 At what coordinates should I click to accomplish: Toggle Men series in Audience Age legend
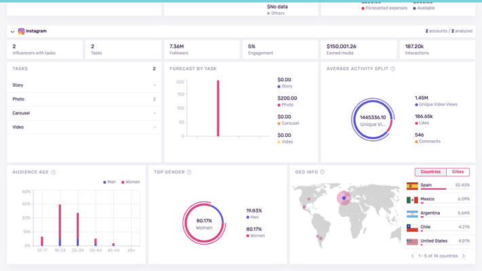point(109,182)
